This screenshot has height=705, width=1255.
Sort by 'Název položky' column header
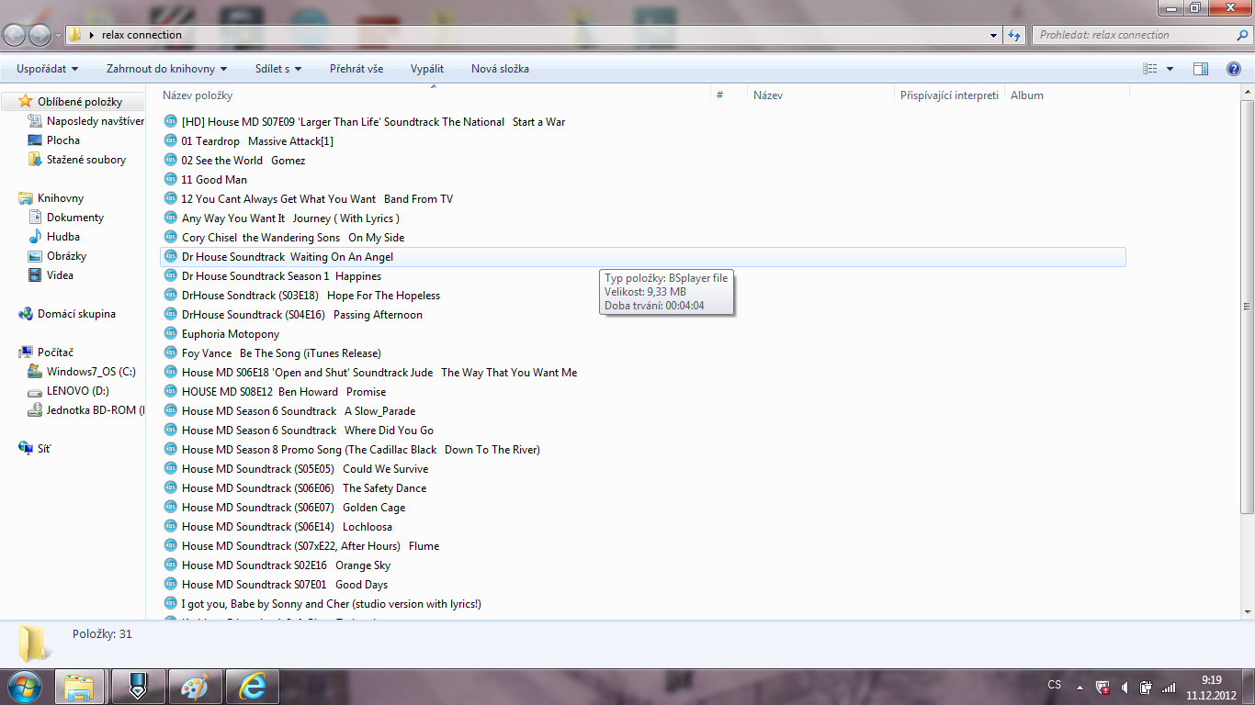coord(435,95)
